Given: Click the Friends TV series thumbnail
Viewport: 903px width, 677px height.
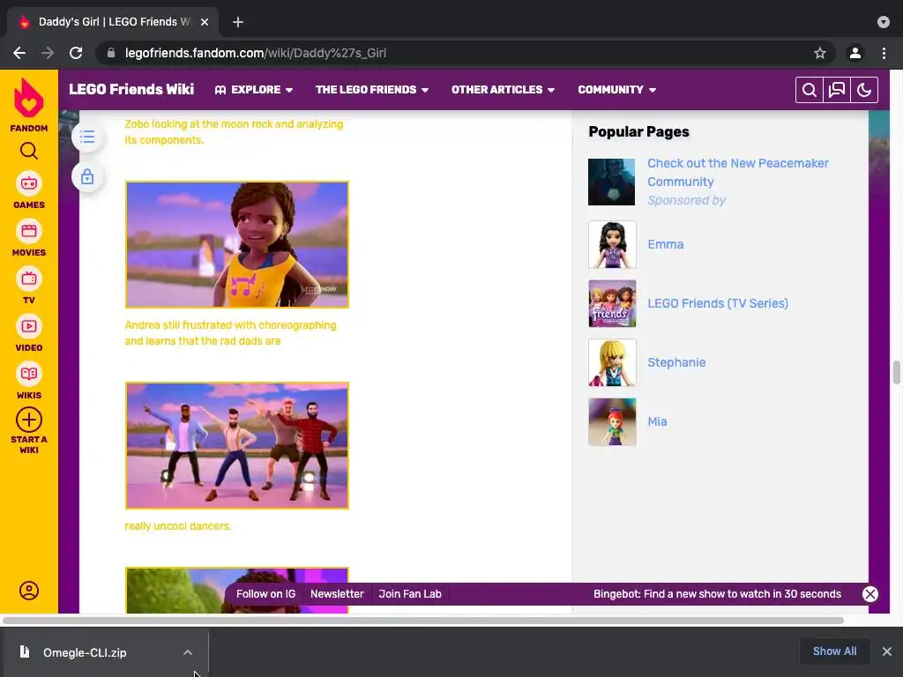Looking at the screenshot, I should pos(612,303).
